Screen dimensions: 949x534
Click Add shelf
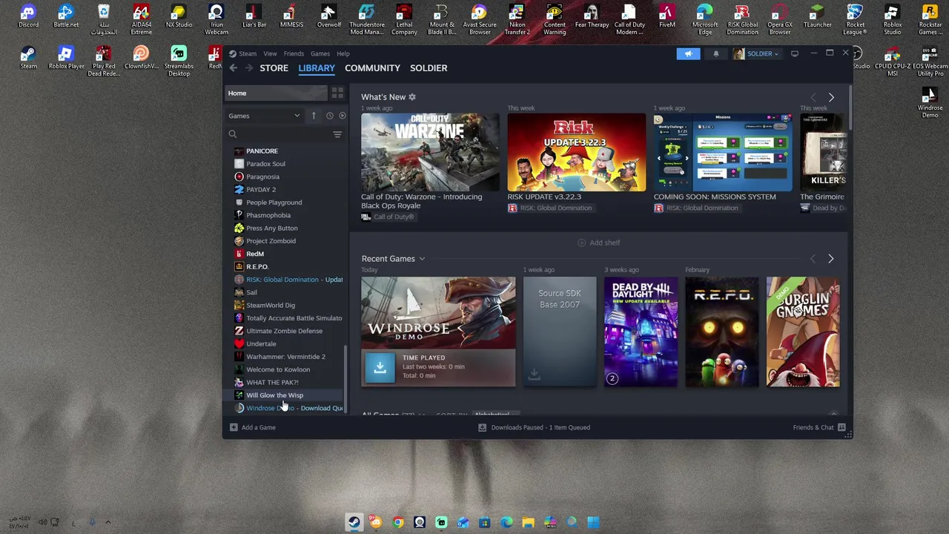[599, 243]
